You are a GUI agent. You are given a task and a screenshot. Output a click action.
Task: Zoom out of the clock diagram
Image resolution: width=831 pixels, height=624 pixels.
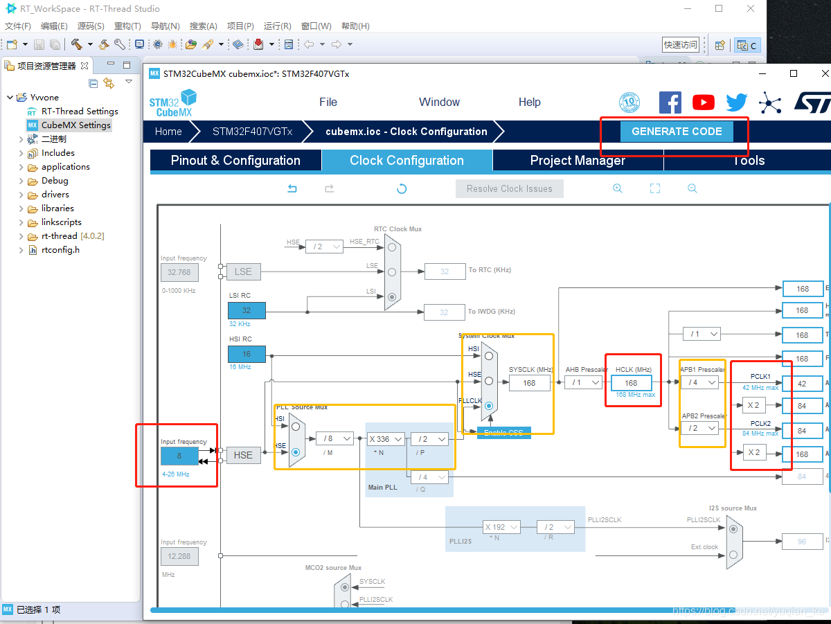click(692, 189)
